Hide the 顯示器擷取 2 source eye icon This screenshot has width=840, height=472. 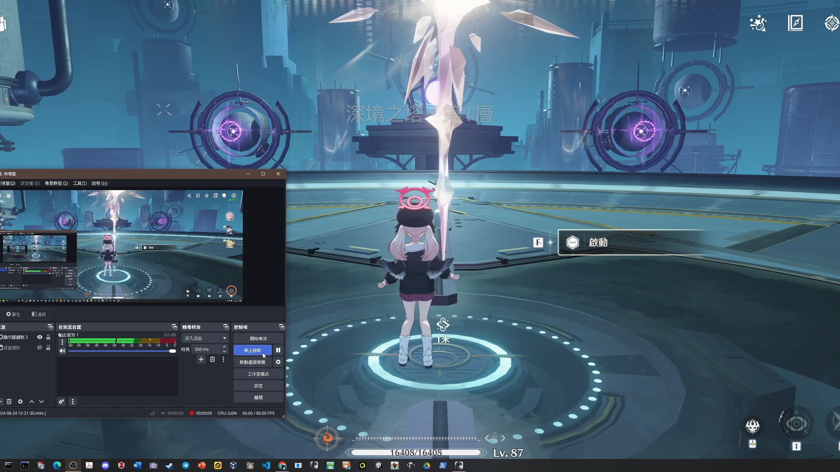point(40,337)
